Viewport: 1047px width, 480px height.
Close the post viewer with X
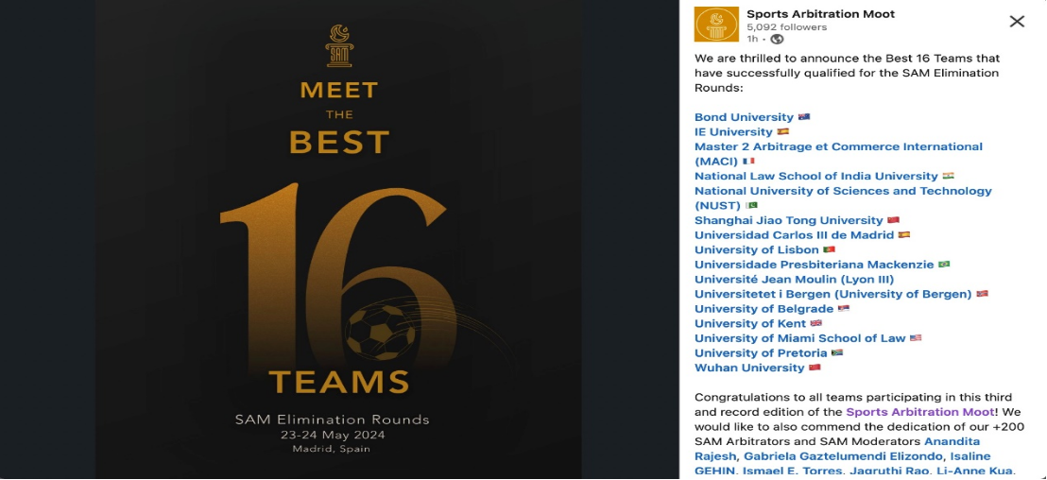(x=1016, y=22)
